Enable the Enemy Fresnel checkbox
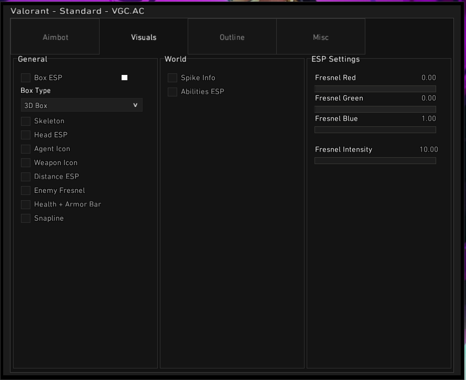The height and width of the screenshot is (380, 466). tap(26, 190)
